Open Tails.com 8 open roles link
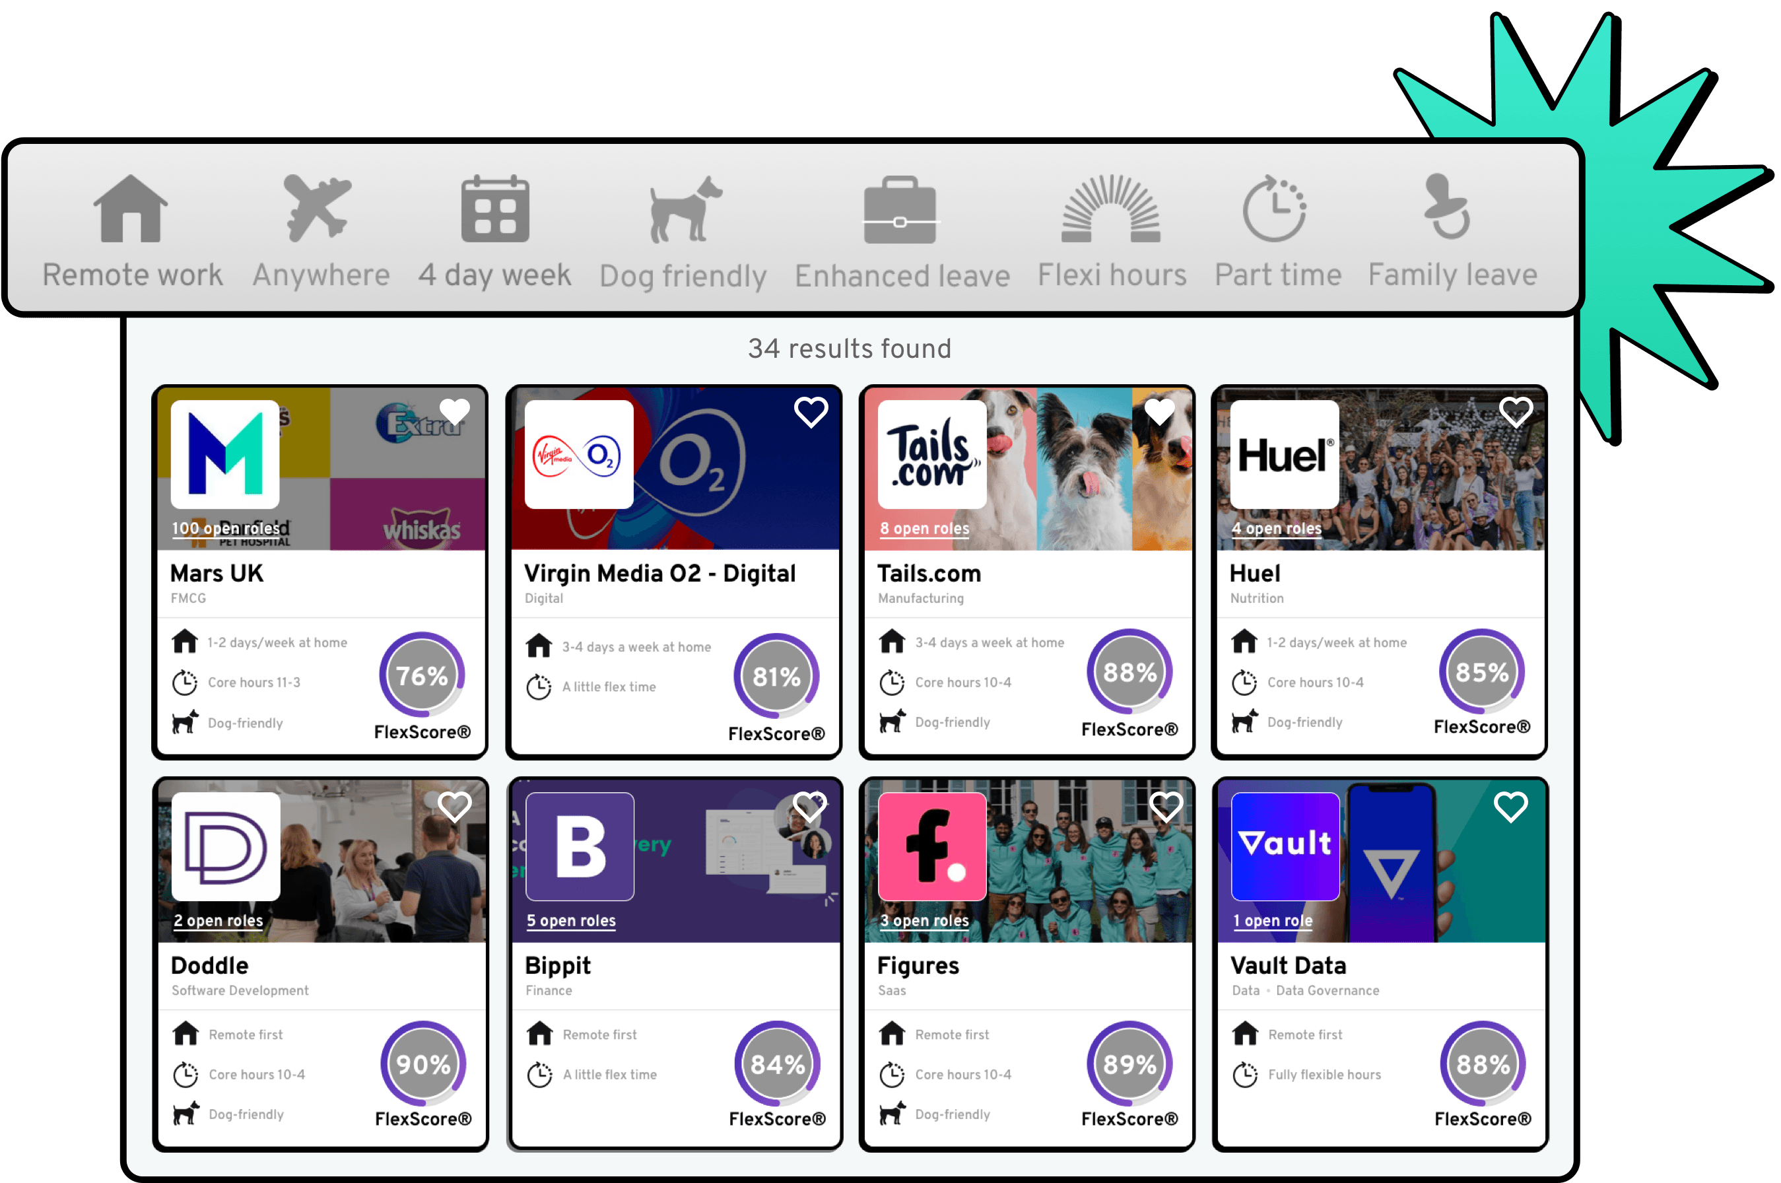Viewport: 1781px width, 1183px height. [924, 528]
